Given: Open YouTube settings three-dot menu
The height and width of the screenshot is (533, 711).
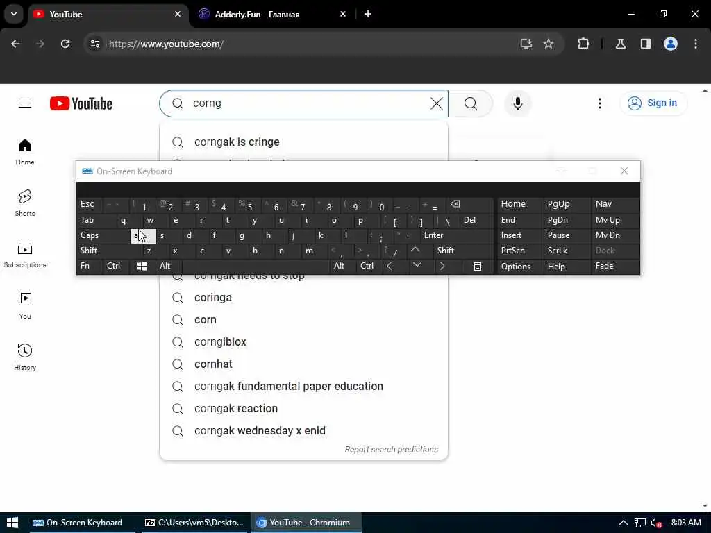Looking at the screenshot, I should [599, 103].
